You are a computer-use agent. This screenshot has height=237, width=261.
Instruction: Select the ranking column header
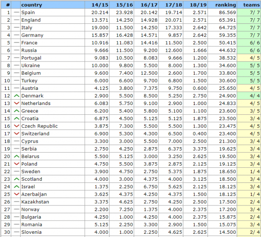point(226,5)
